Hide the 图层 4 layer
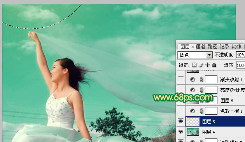Screen dimensions: 245x142 (x=181, y=132)
